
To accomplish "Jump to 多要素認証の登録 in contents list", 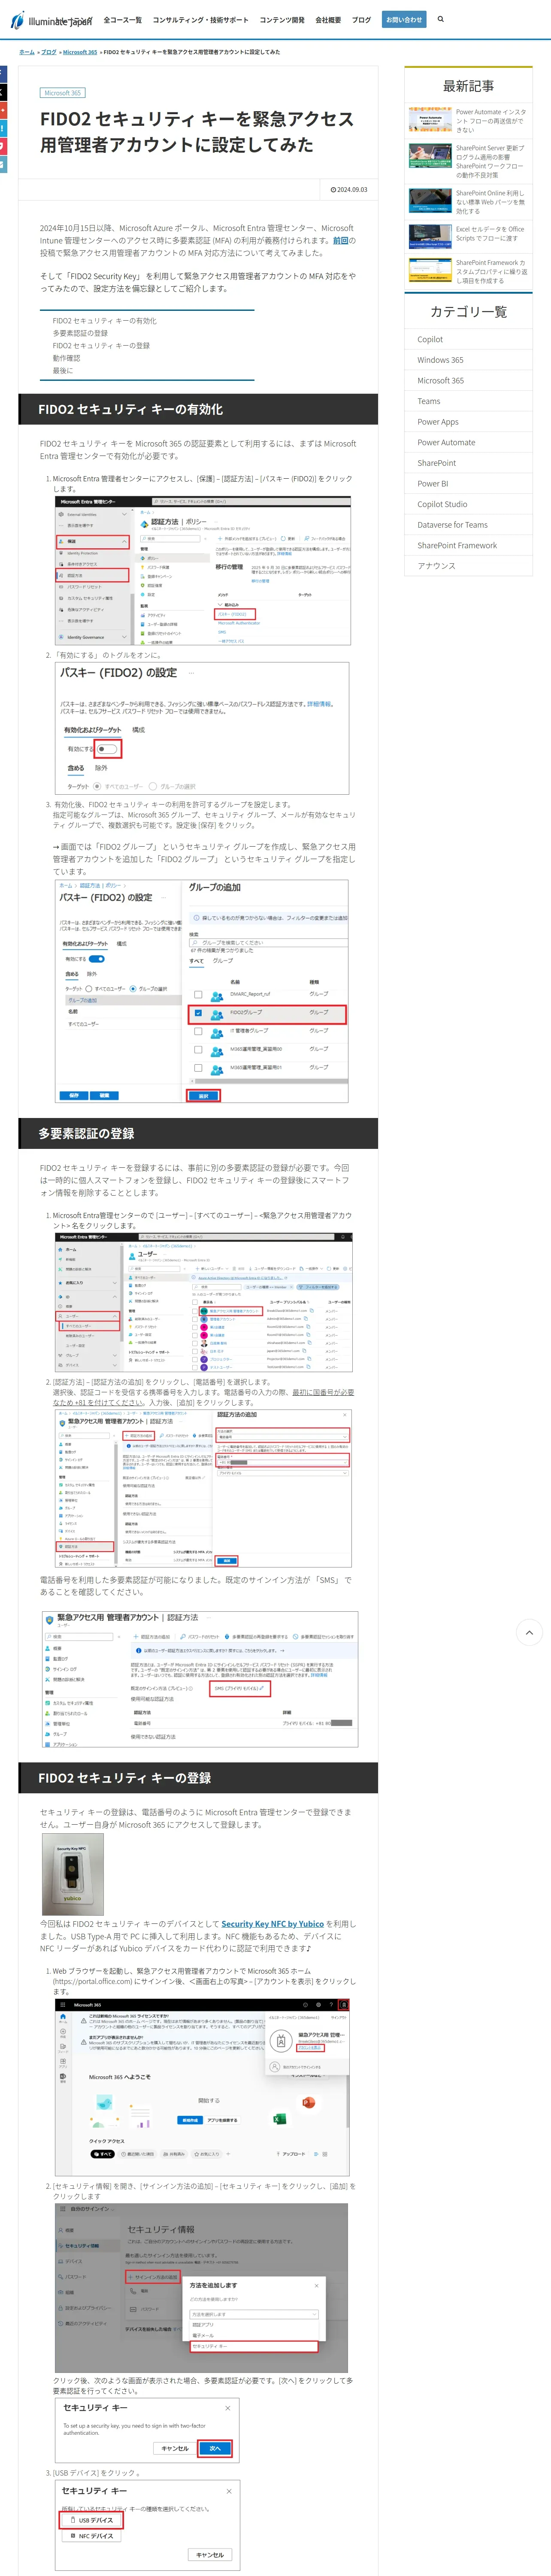I will pyautogui.click(x=80, y=333).
